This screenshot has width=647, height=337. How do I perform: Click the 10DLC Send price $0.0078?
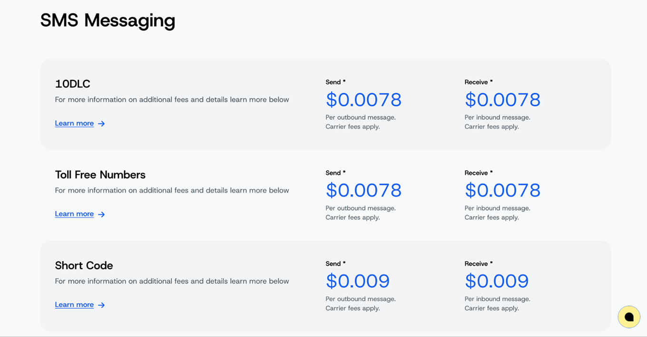tap(364, 100)
